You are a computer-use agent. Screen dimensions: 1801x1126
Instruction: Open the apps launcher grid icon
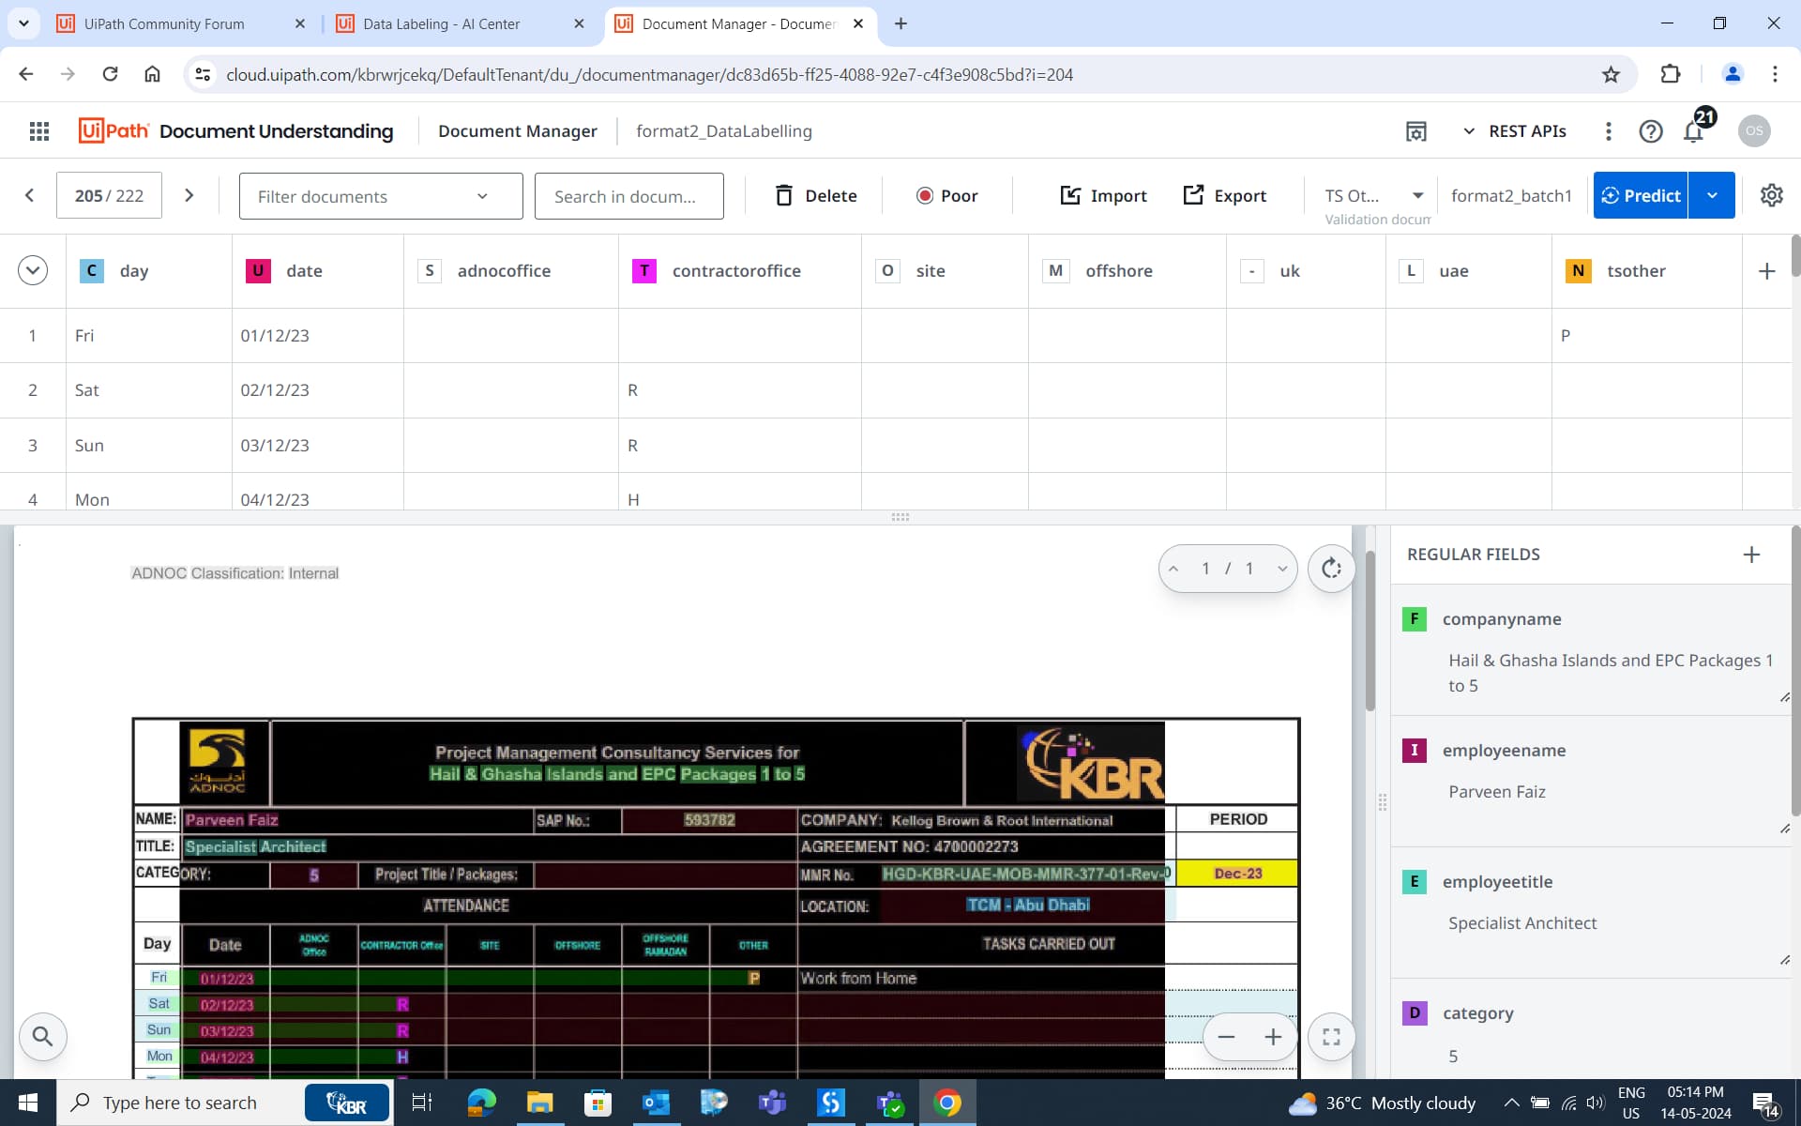[x=38, y=130]
